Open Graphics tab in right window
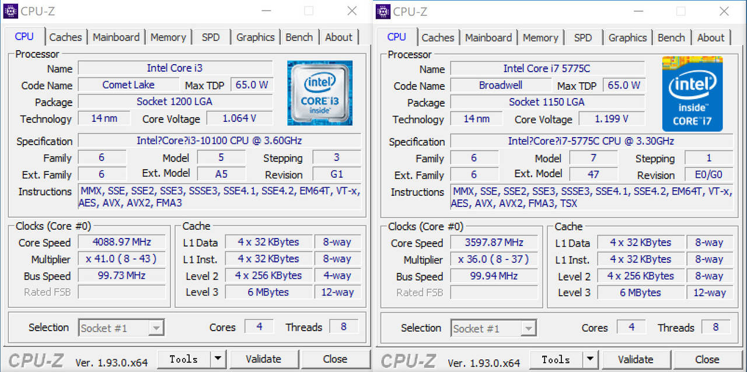This screenshot has height=372, width=747. [627, 37]
